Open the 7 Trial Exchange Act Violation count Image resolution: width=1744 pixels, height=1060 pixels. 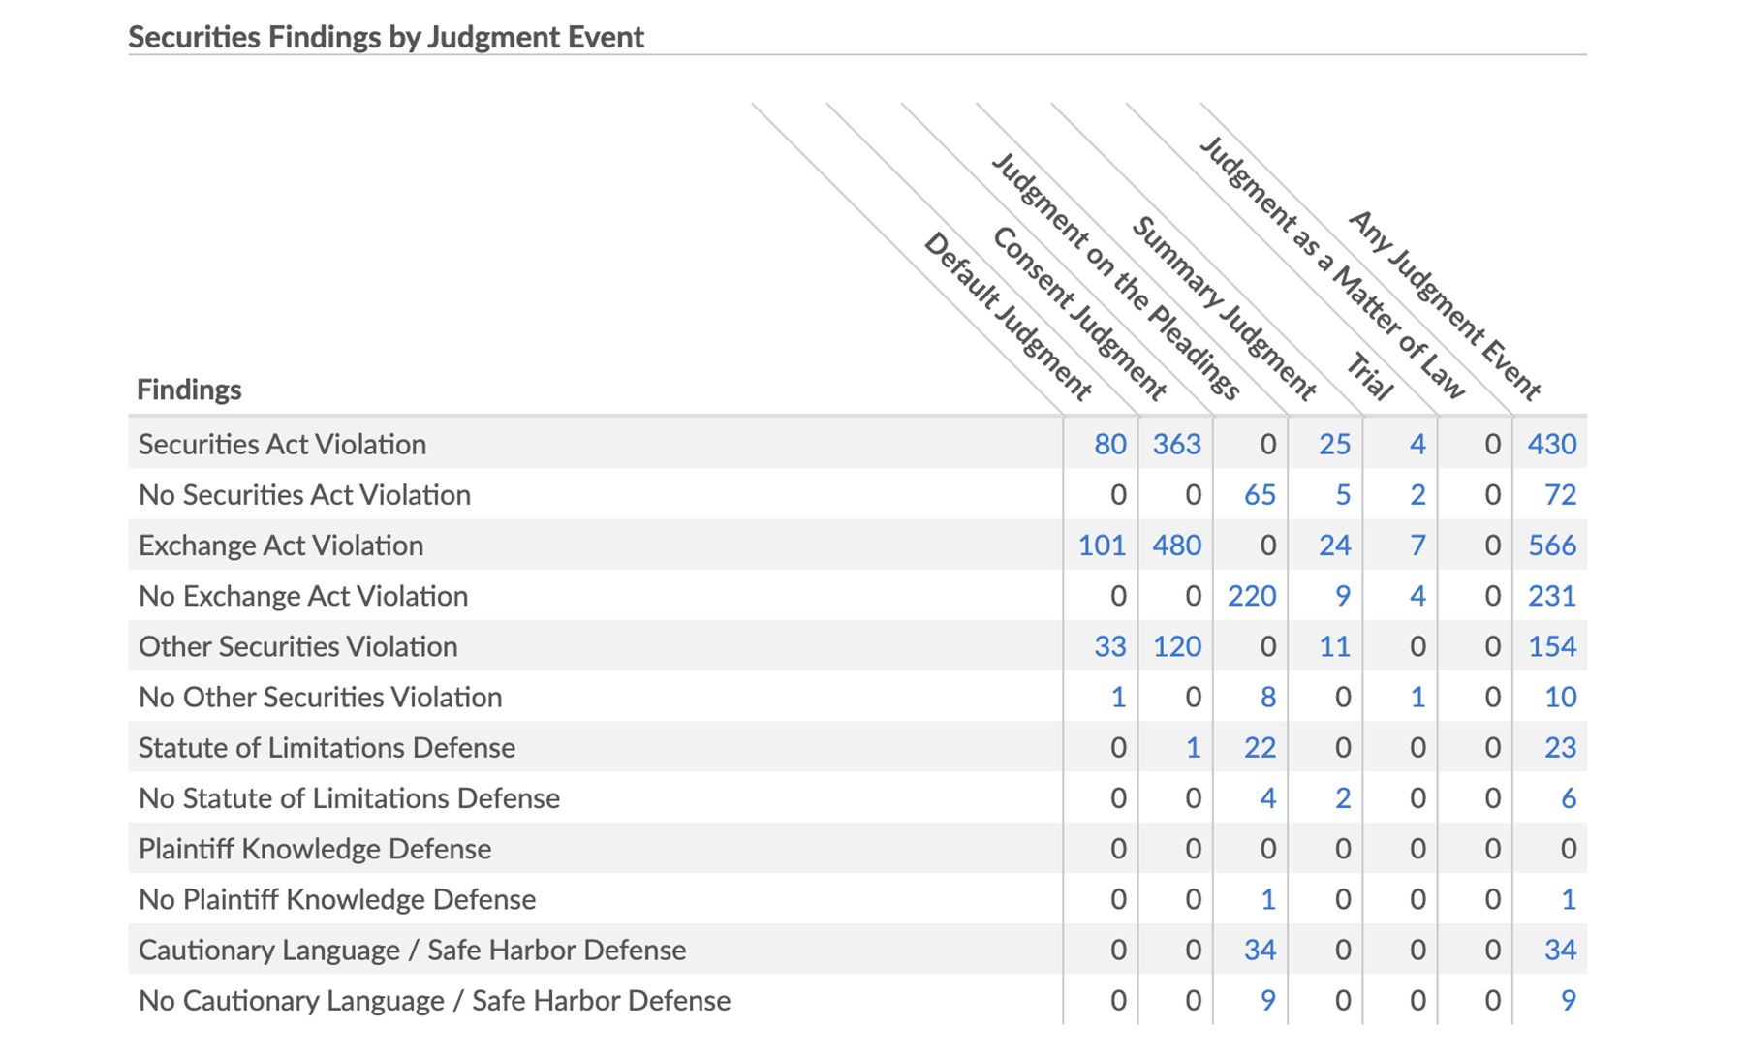pyautogui.click(x=1417, y=545)
